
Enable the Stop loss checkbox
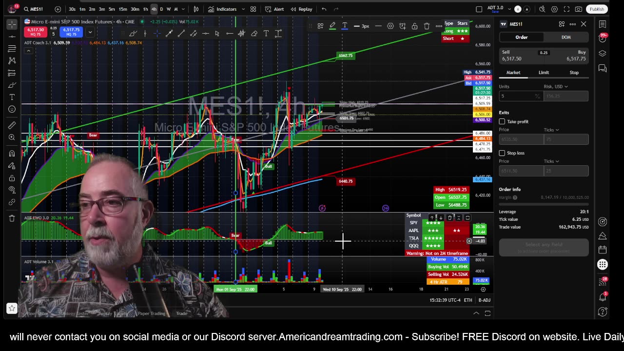coord(502,153)
